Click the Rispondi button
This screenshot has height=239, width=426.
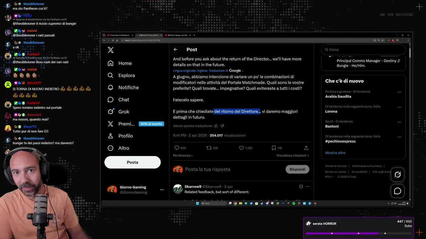click(297, 169)
